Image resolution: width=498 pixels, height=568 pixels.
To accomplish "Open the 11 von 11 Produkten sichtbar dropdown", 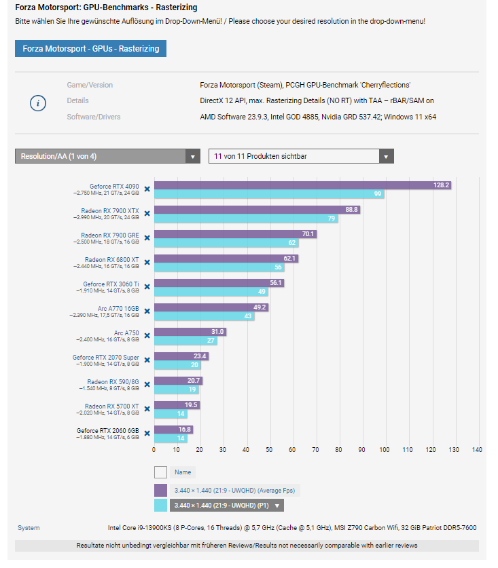I will click(301, 156).
